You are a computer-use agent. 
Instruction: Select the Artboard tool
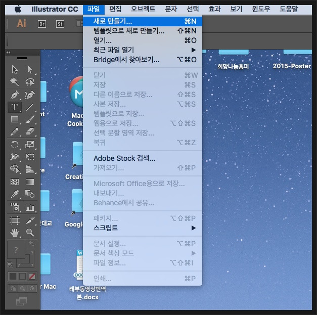pyautogui.click(x=15, y=220)
